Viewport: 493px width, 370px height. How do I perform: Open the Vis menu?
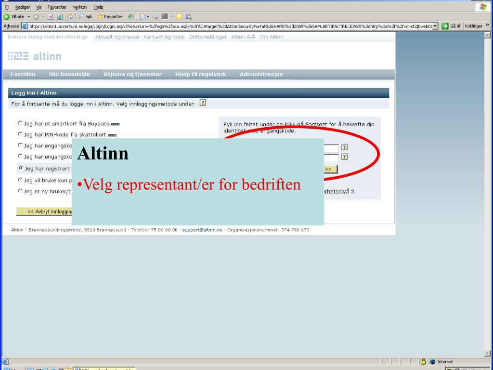tap(39, 7)
